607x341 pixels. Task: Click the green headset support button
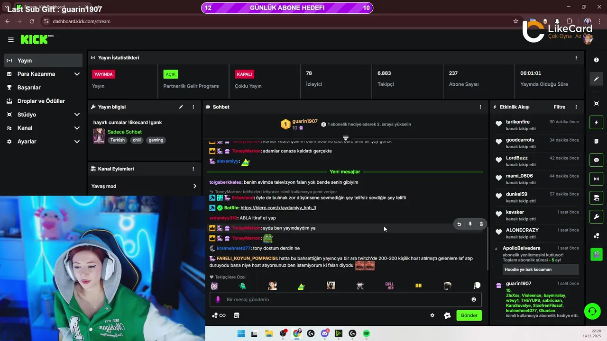click(x=592, y=311)
